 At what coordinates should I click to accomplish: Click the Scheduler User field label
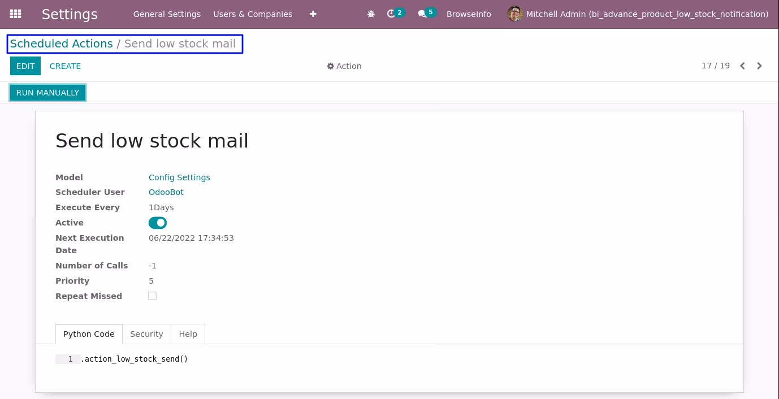90,192
